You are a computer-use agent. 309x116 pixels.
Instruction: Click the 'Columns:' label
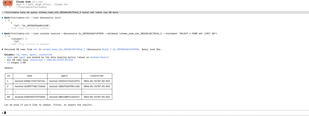10,55
